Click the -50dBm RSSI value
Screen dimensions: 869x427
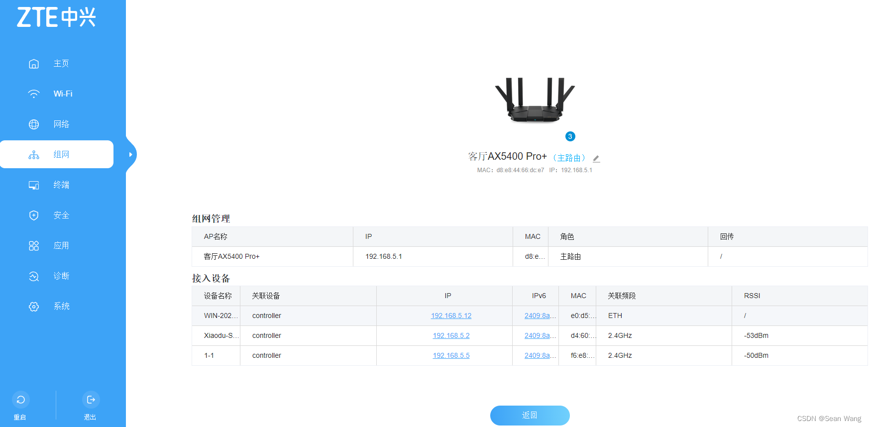pos(756,356)
